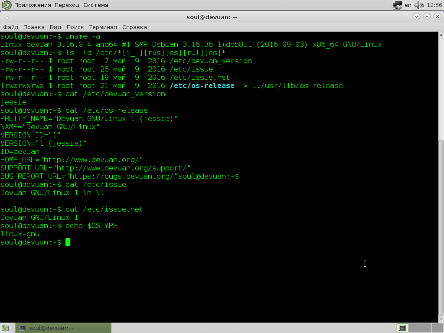
Task: Click the green cursor block at last prompt
Action: click(x=67, y=242)
